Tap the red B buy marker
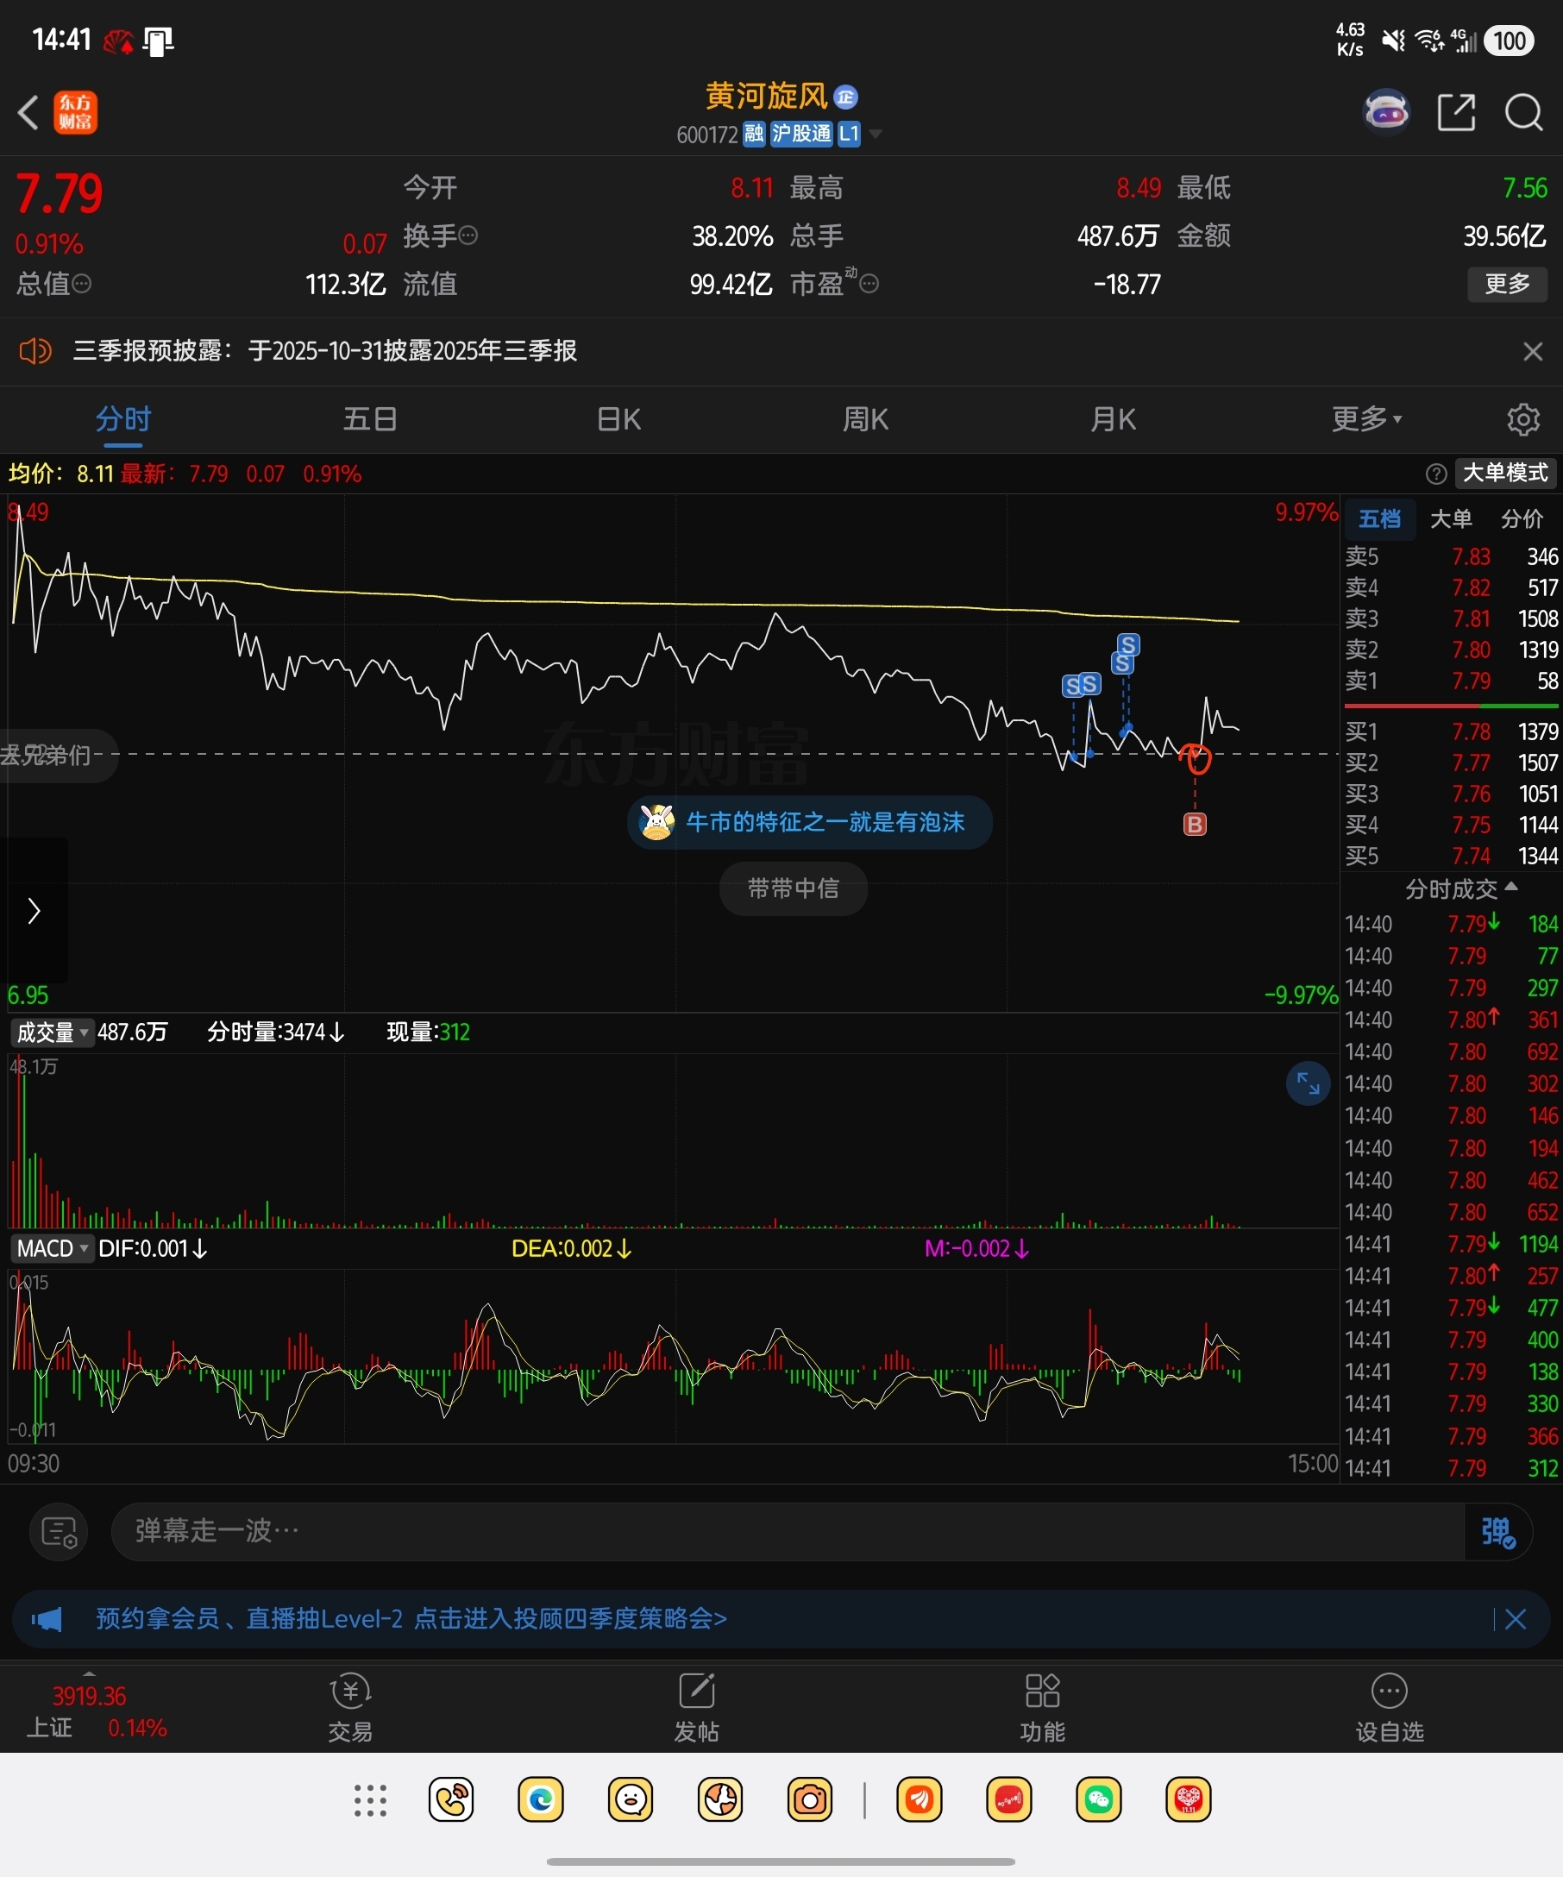The height and width of the screenshot is (1877, 1563). coord(1195,824)
